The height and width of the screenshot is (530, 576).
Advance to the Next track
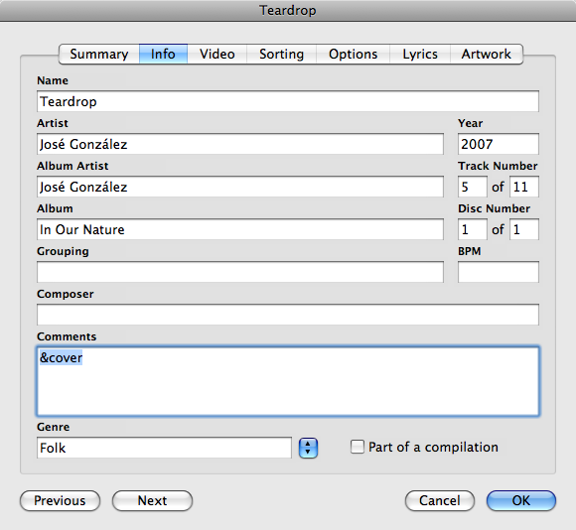click(153, 500)
